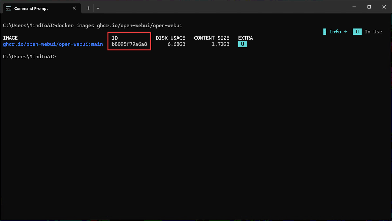The height and width of the screenshot is (221, 392).
Task: Open the new-tab profile dropdown
Action: [x=98, y=8]
